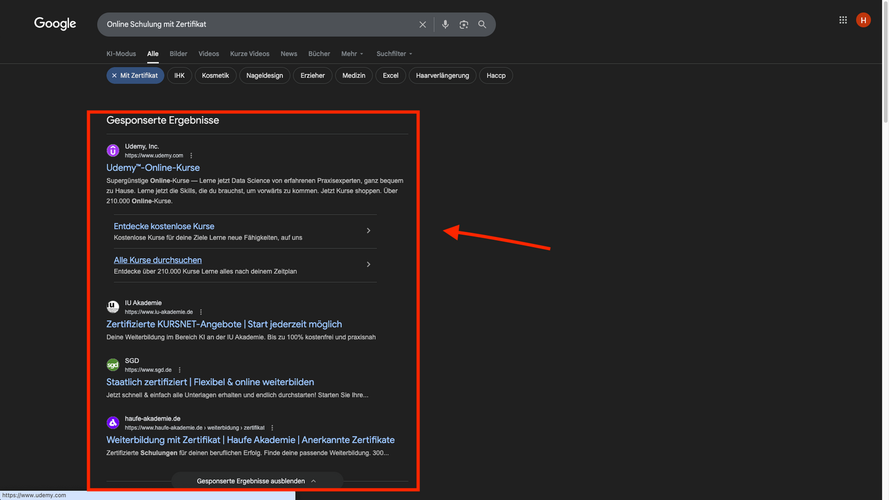889x500 pixels.
Task: Select the Excel filter chip
Action: [391, 75]
